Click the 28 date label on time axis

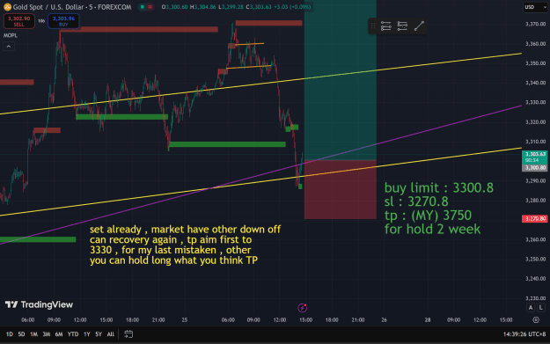pos(428,319)
